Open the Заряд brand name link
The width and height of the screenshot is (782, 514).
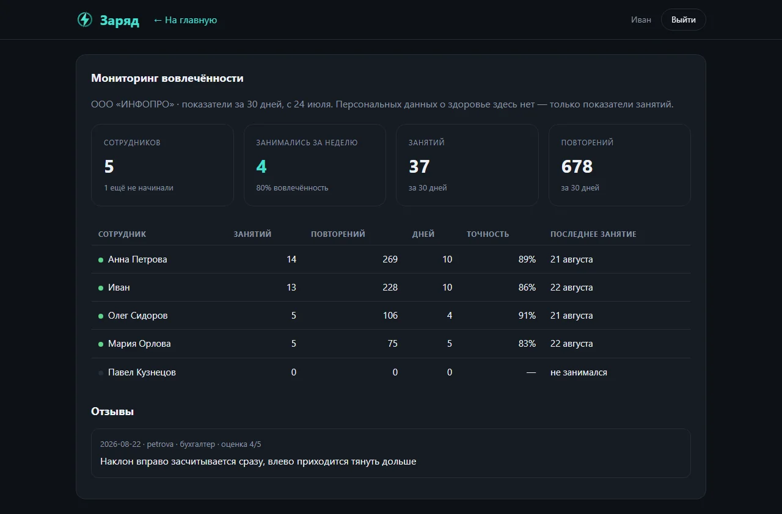pyautogui.click(x=120, y=21)
